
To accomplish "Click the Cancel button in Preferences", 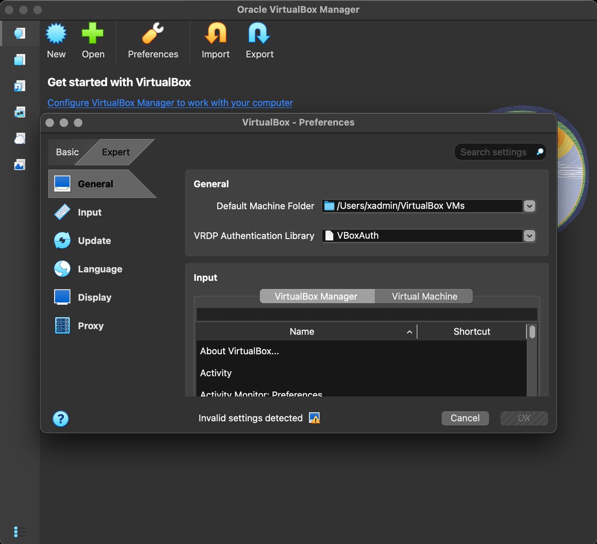I will point(465,418).
